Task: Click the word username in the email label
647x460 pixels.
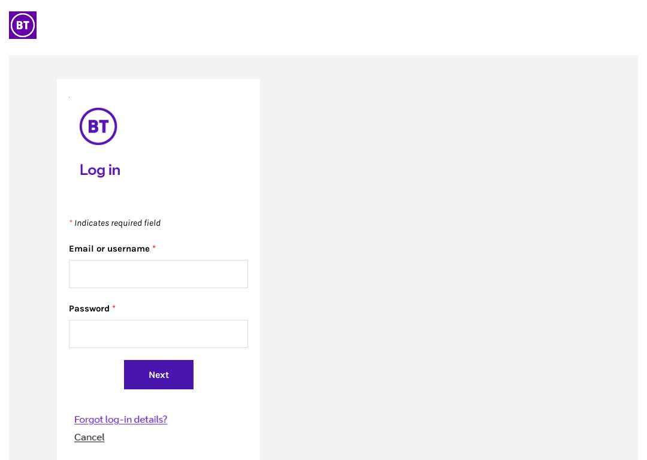Action: [129, 249]
